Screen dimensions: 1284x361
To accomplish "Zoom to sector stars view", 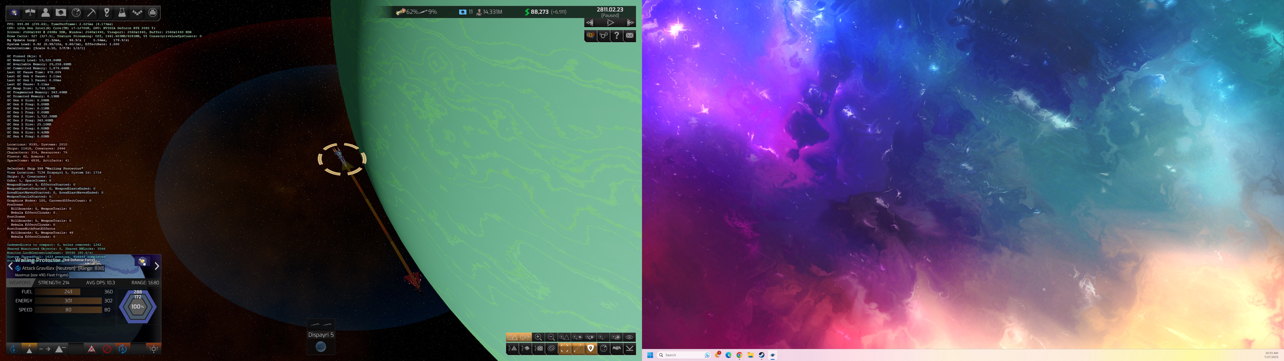I will (603, 337).
